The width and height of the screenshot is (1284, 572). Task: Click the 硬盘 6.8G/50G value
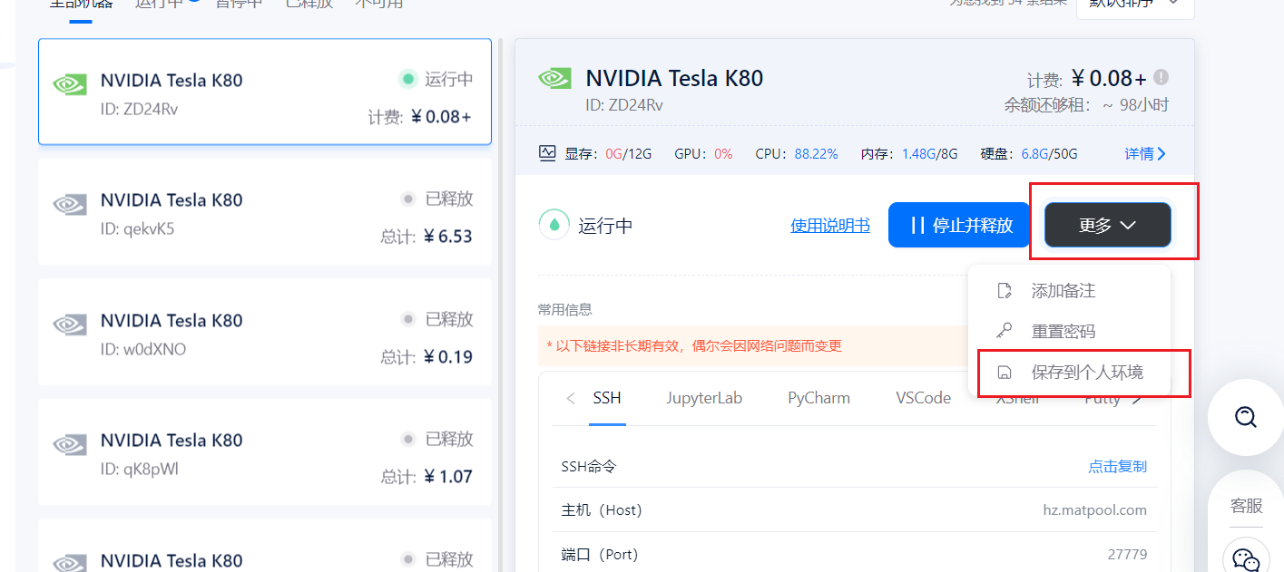(1049, 154)
